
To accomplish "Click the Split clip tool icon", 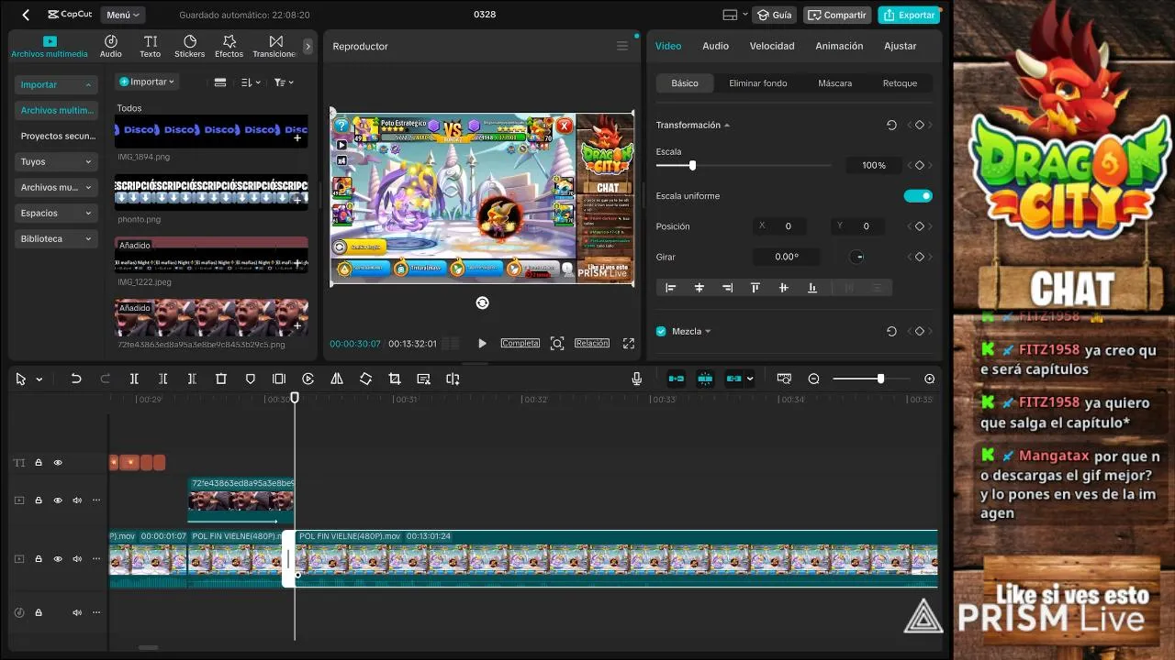I will pos(134,379).
